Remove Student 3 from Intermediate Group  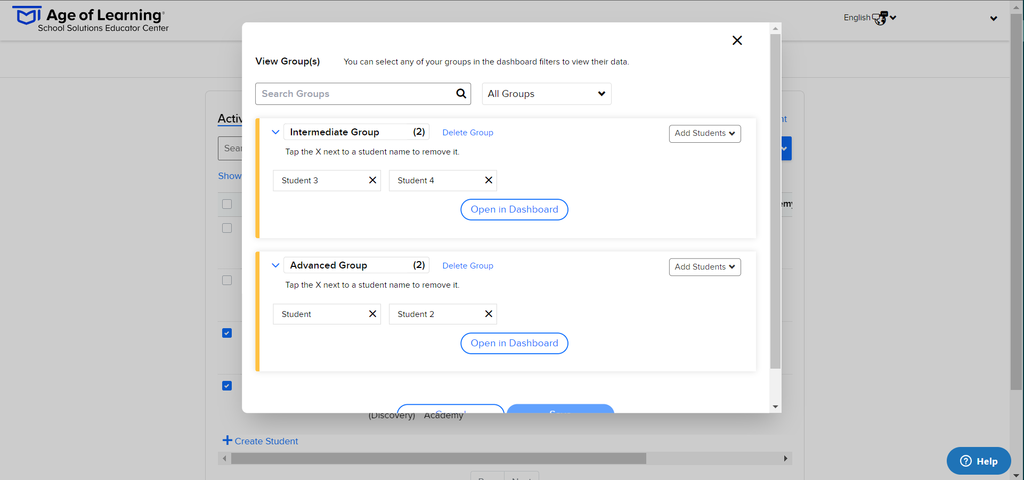[x=372, y=180]
